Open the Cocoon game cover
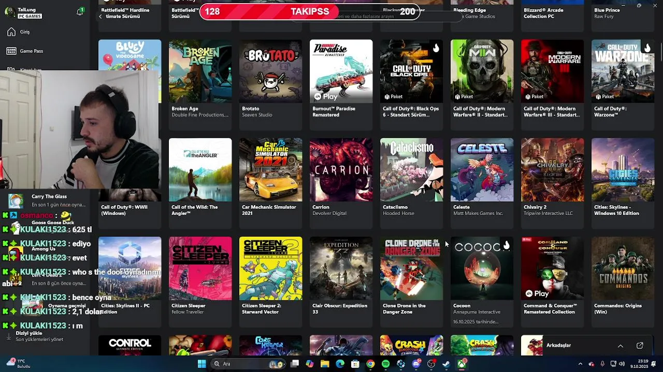The height and width of the screenshot is (372, 663). tap(482, 269)
